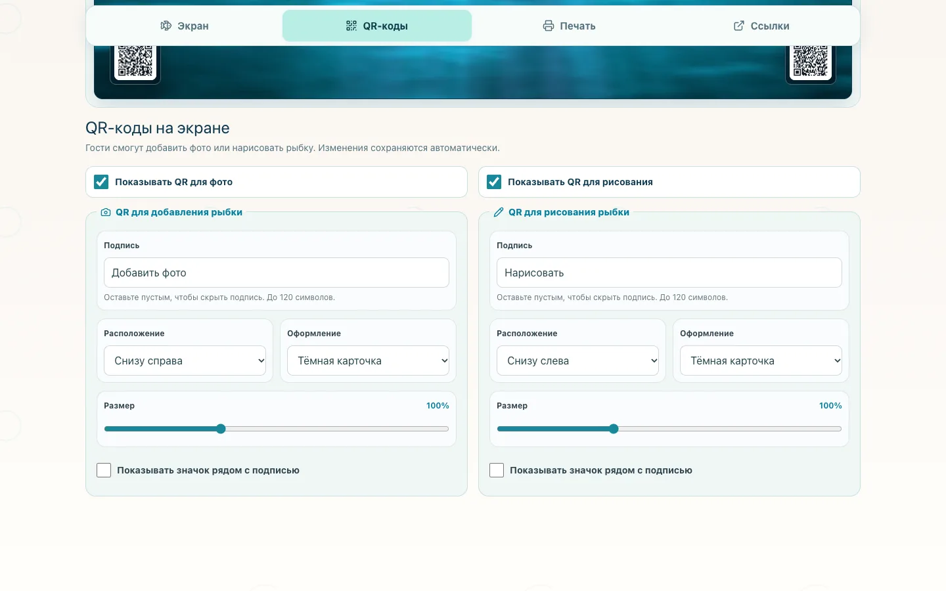Click the QR icon in the QR-коды tab
The width and height of the screenshot is (946, 591).
(351, 26)
